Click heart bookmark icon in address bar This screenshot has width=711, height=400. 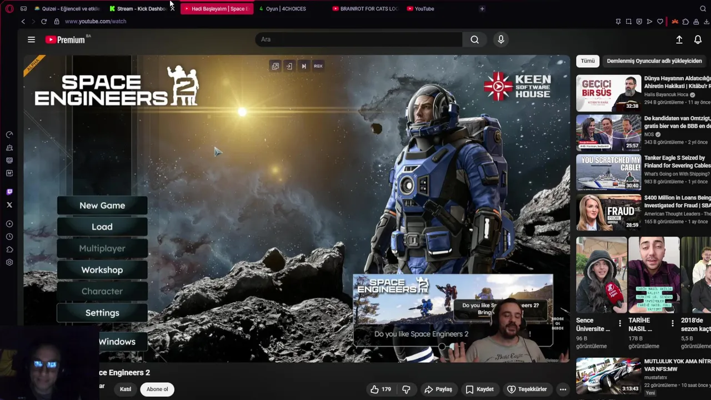pos(660,22)
